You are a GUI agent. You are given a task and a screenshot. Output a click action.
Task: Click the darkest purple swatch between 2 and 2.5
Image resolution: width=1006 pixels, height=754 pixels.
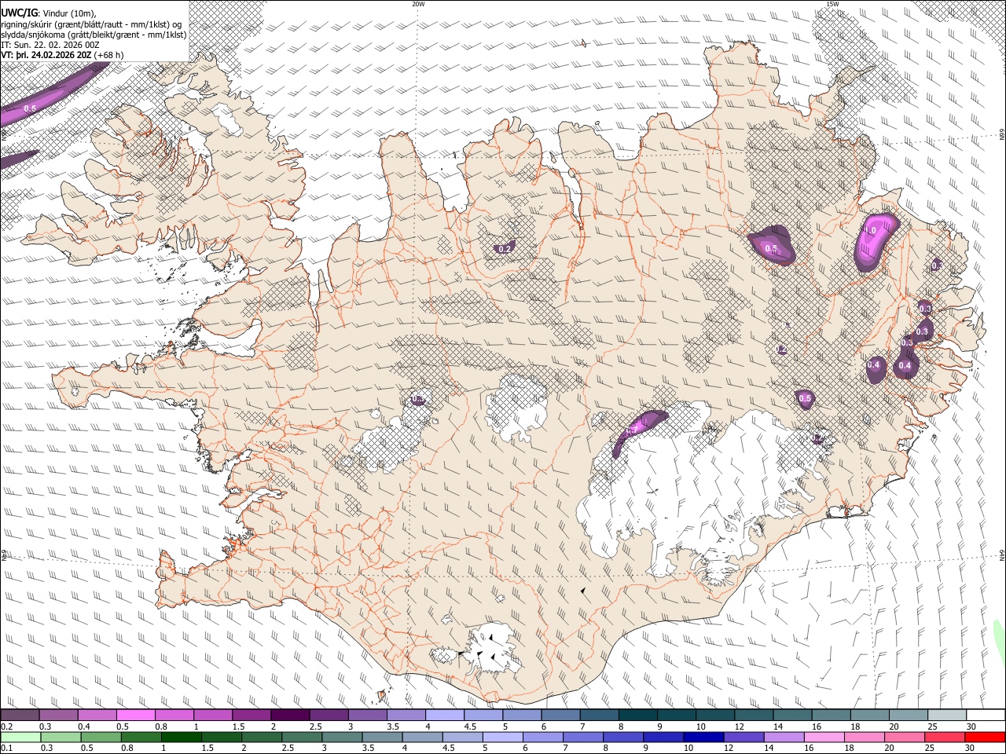(x=290, y=716)
